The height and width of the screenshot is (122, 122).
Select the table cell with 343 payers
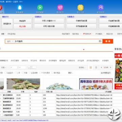pos(49,95)
